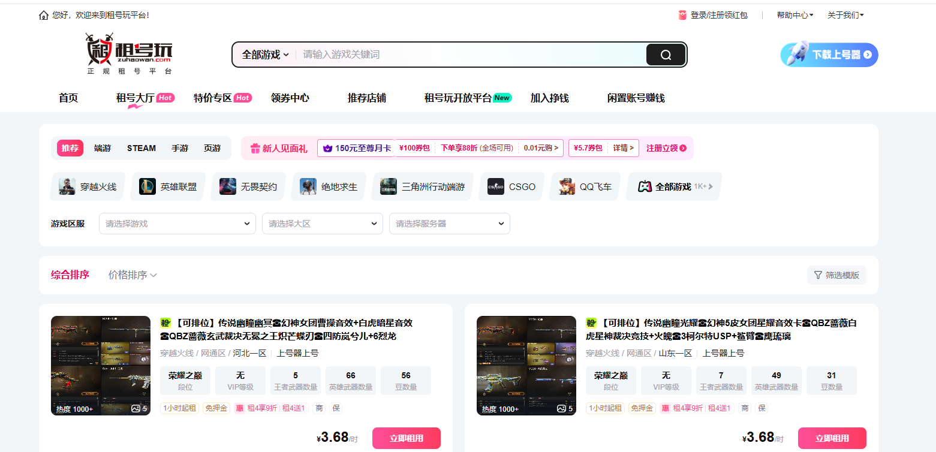Open the 全部游戏 dropdown in the search bar
Viewport: 936px width, 452px height.
coord(264,54)
